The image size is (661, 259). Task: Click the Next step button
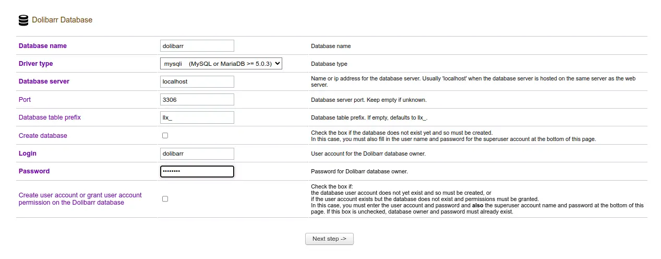tap(329, 239)
